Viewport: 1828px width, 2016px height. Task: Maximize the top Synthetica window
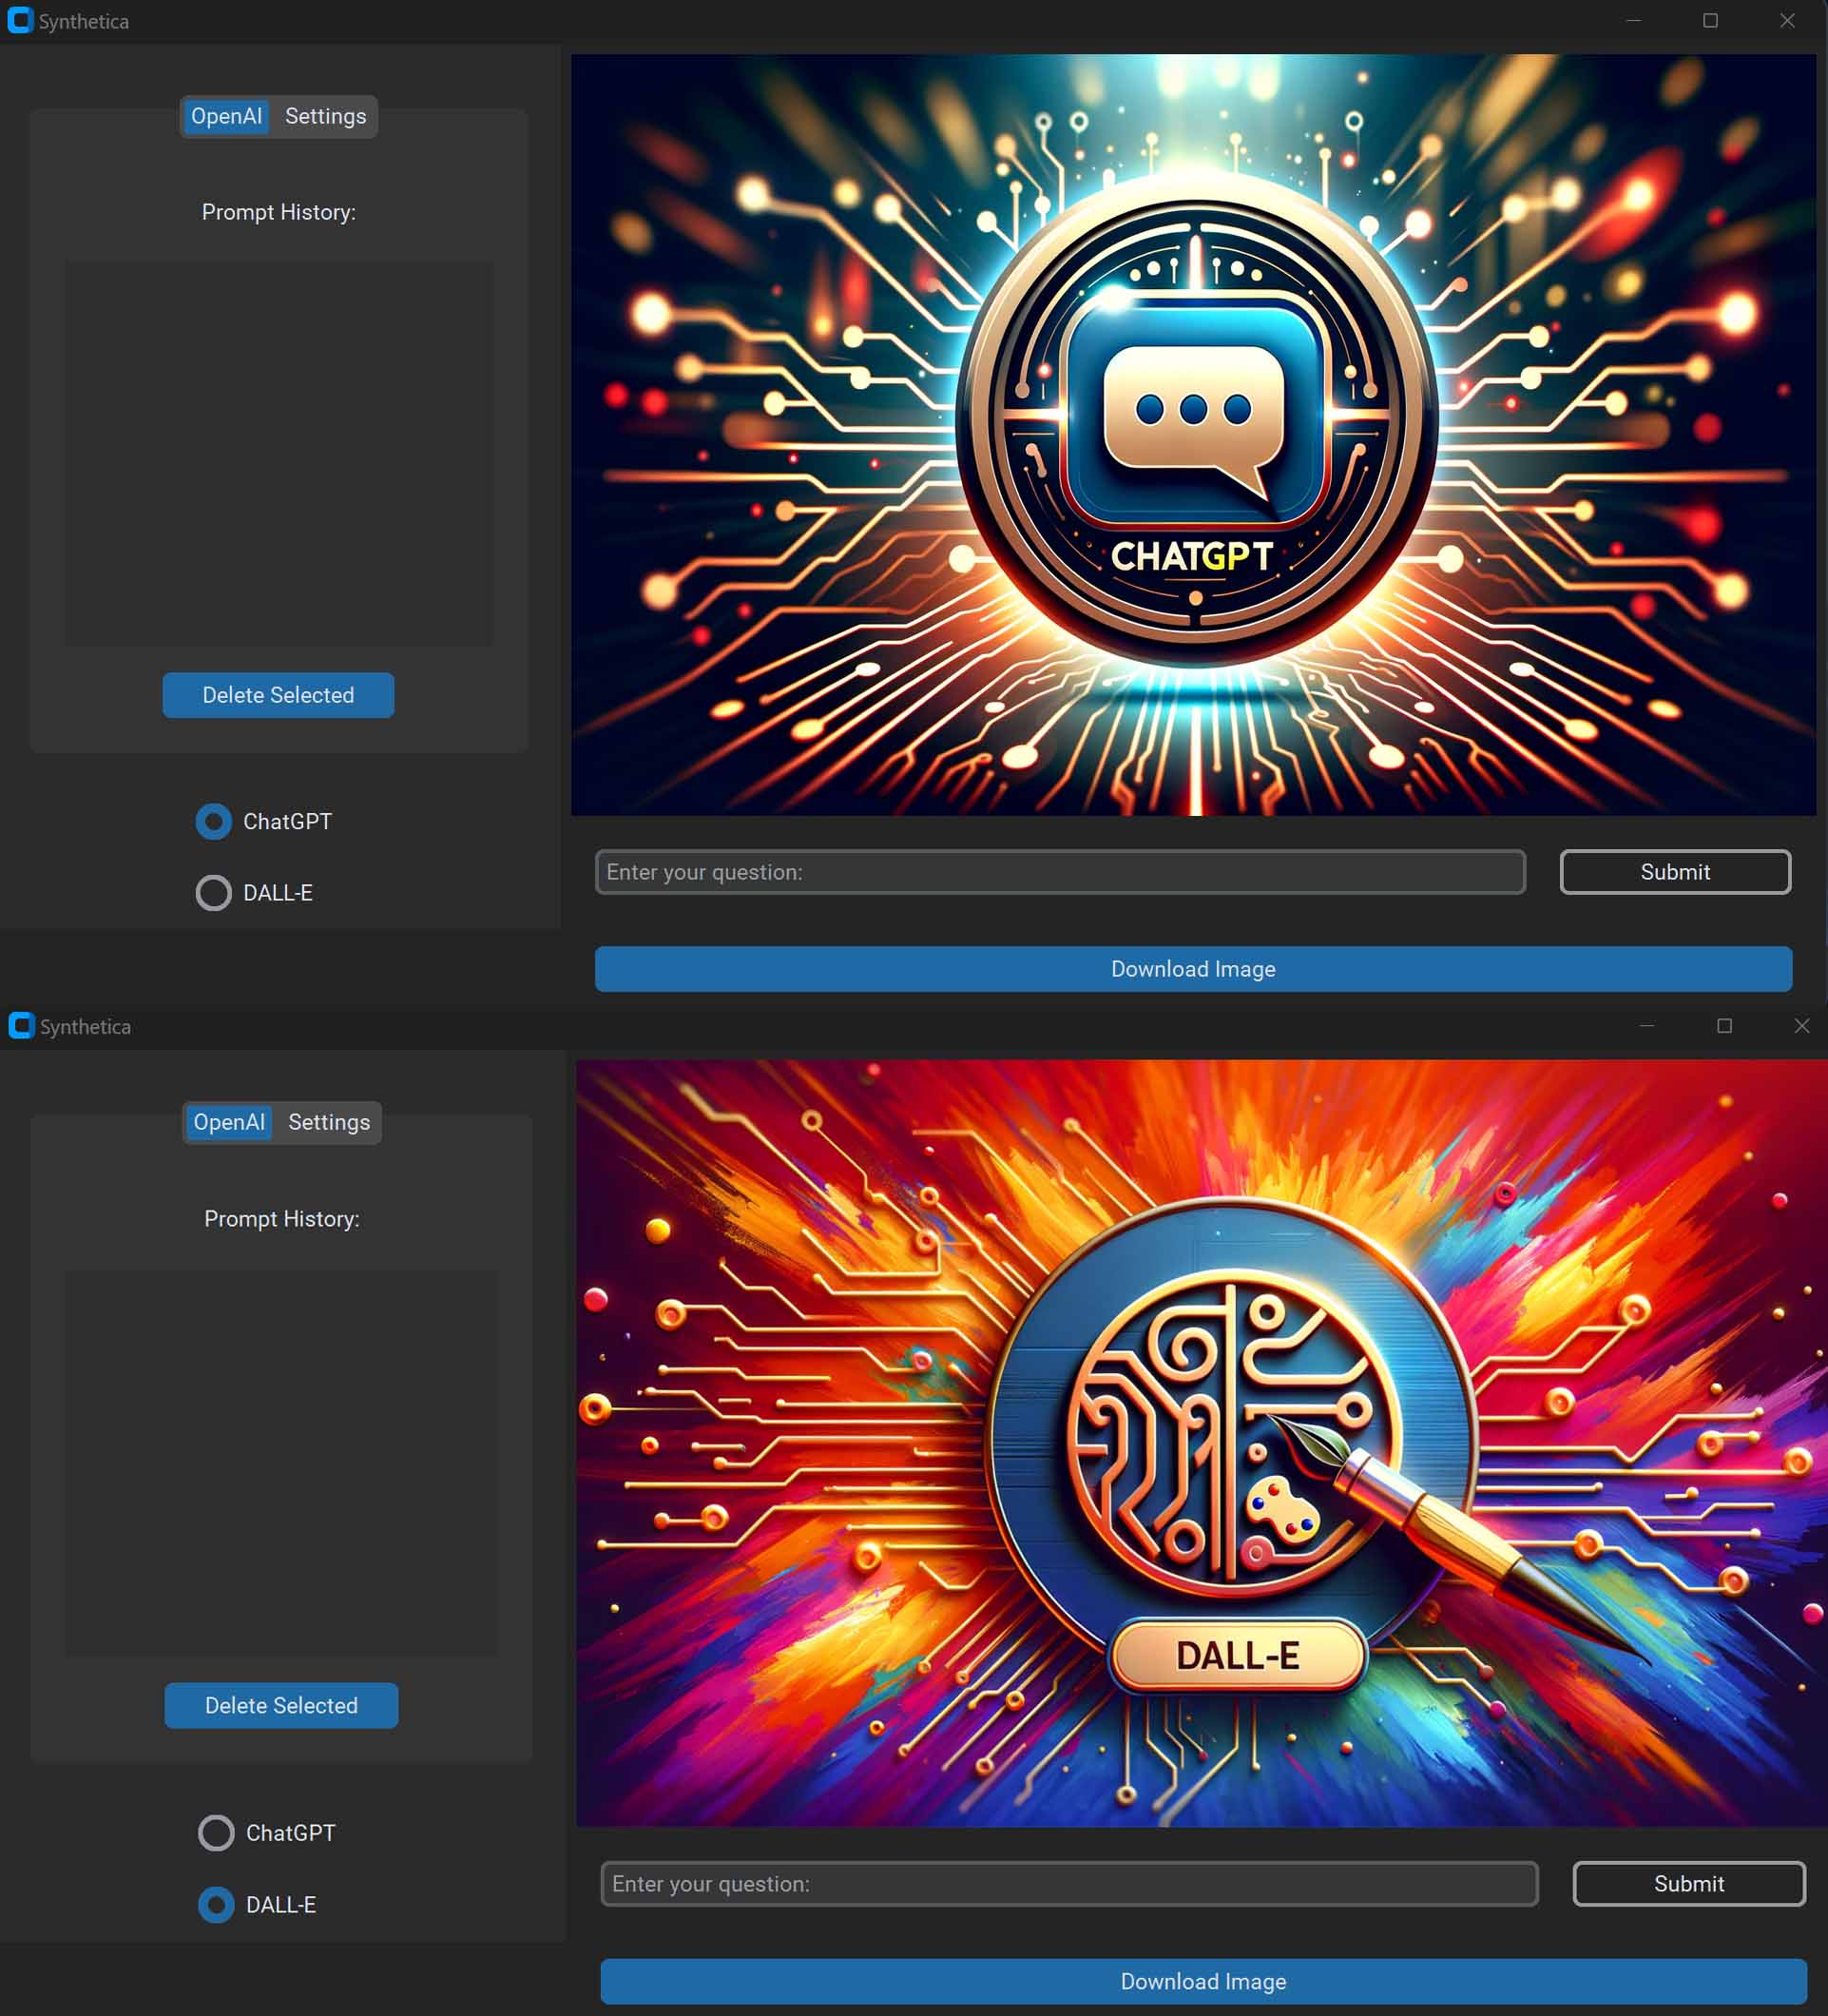click(x=1710, y=21)
